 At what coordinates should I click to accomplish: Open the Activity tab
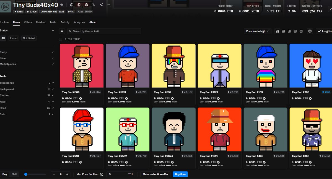click(65, 22)
